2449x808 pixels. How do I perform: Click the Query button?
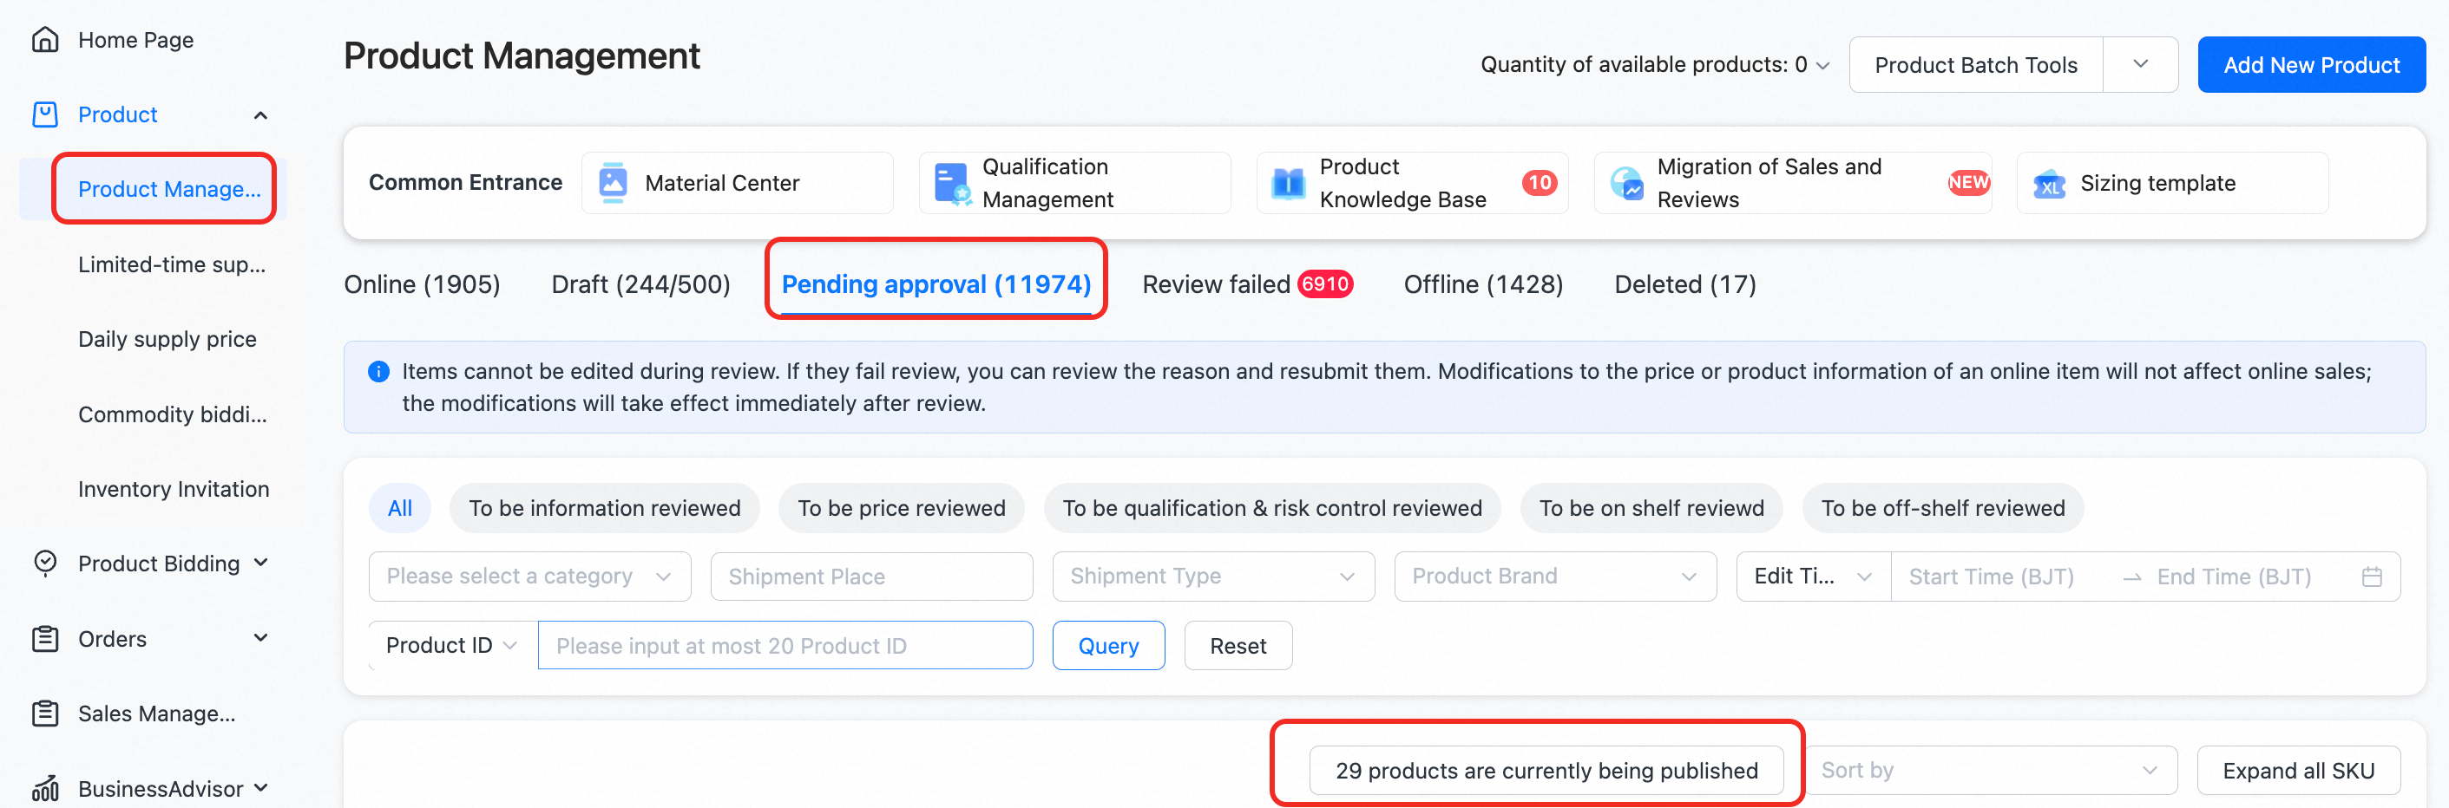1107,646
